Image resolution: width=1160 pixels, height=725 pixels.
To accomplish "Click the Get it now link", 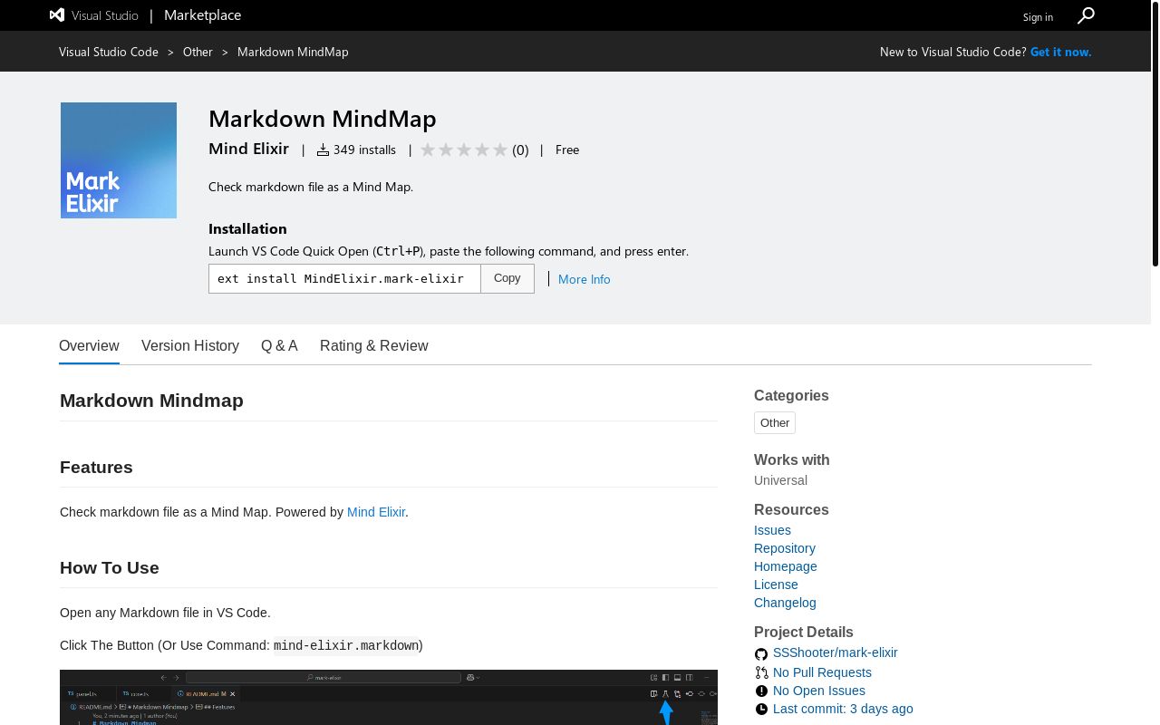I will 1060,52.
